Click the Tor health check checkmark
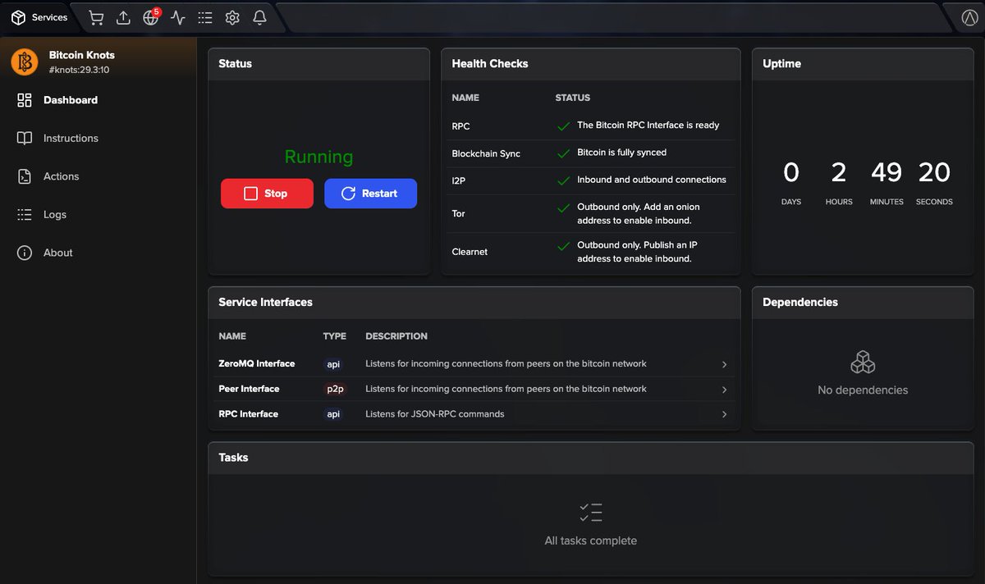Screen dimensions: 985x584 click(x=563, y=208)
